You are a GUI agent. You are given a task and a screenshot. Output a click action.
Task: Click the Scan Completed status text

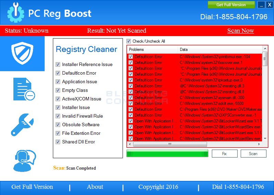pos(81,168)
